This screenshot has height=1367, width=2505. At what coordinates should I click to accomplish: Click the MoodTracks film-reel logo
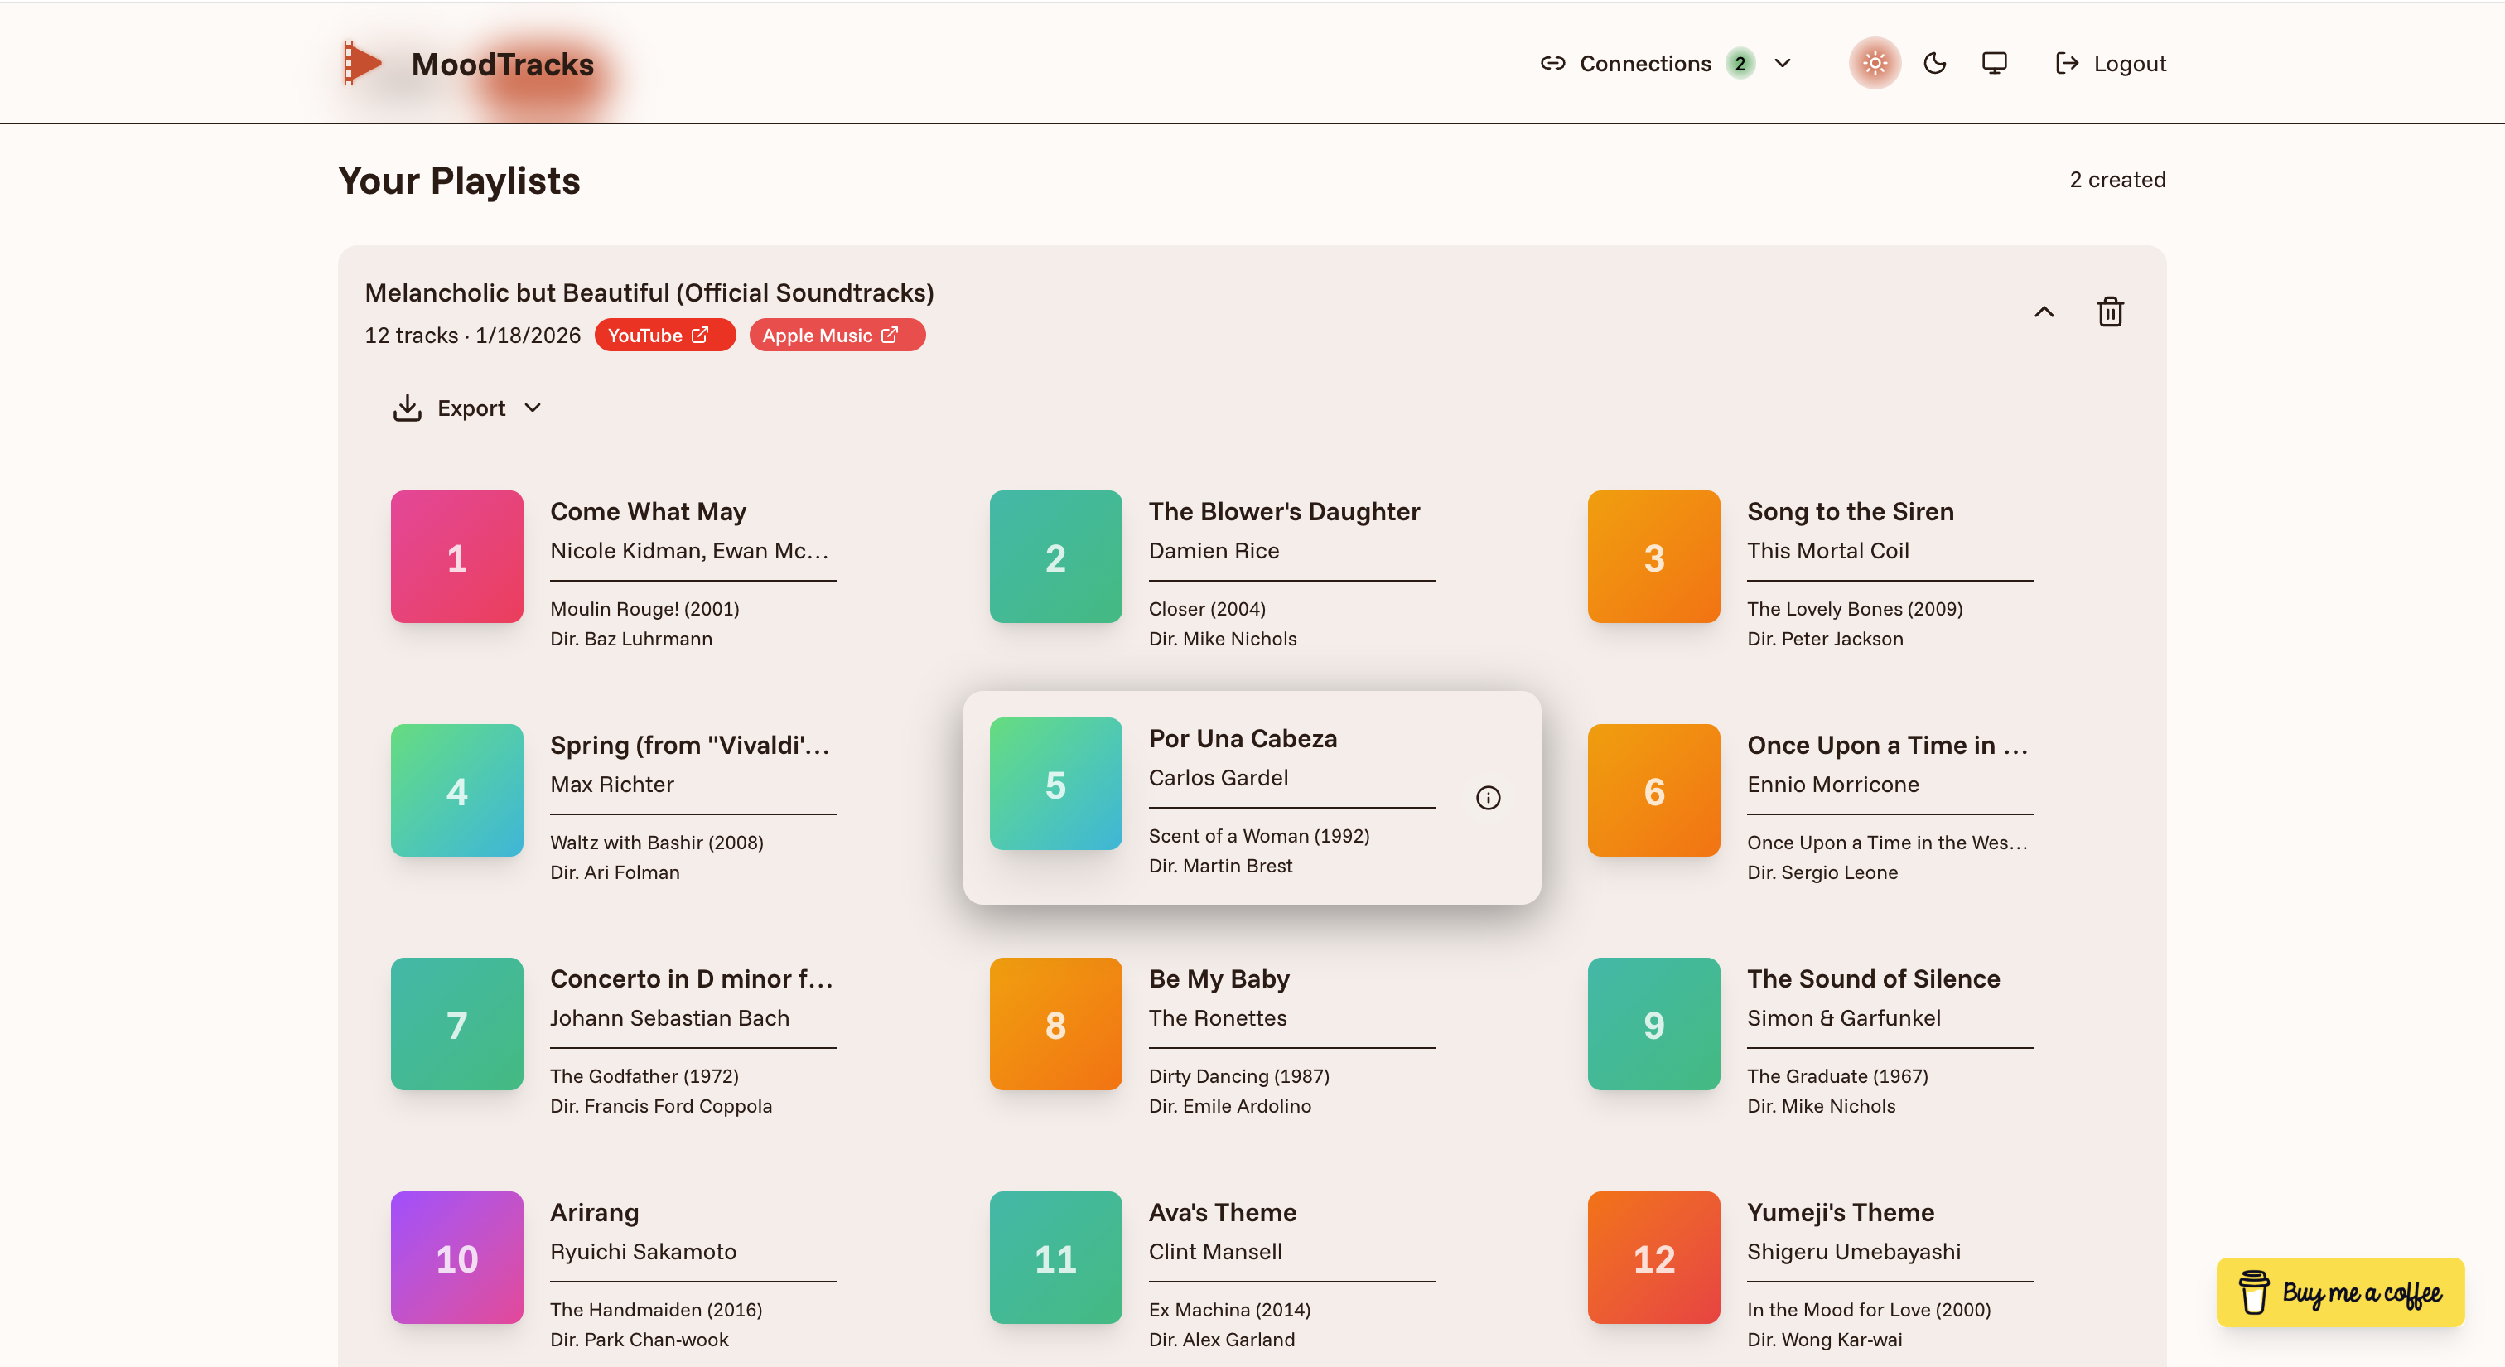364,62
